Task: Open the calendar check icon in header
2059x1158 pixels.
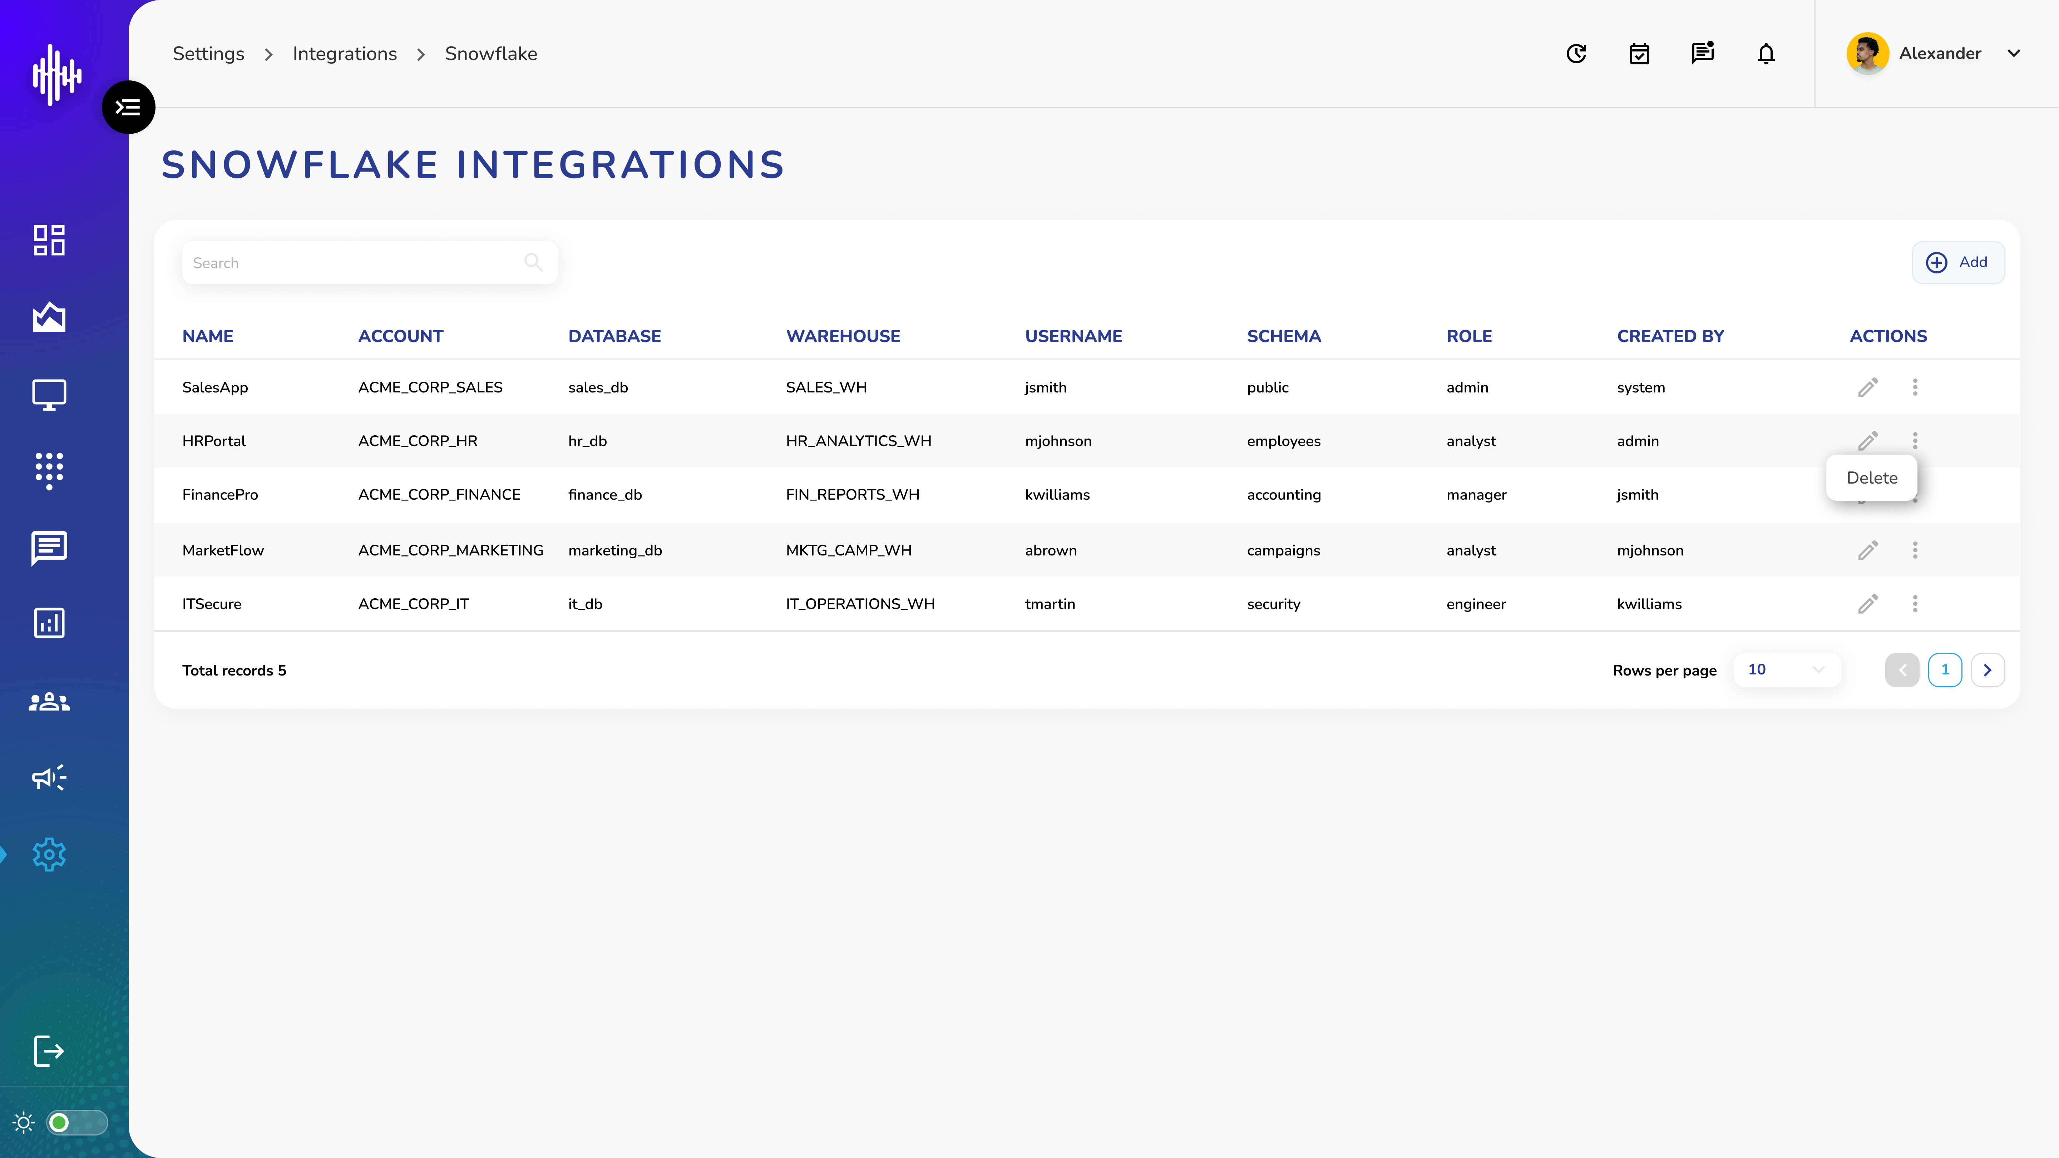Action: (1639, 54)
